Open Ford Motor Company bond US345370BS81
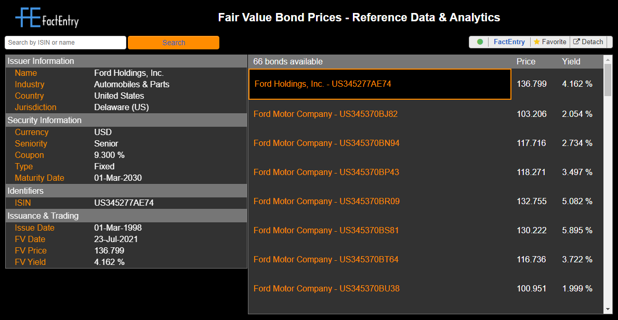 tap(326, 230)
